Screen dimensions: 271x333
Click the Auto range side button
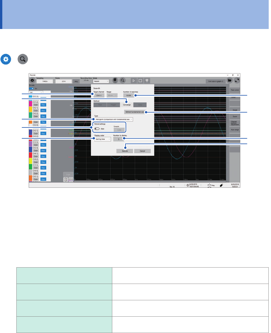(235, 130)
